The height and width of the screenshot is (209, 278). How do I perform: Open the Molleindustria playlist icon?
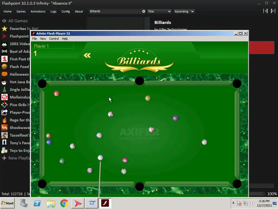click(4, 97)
